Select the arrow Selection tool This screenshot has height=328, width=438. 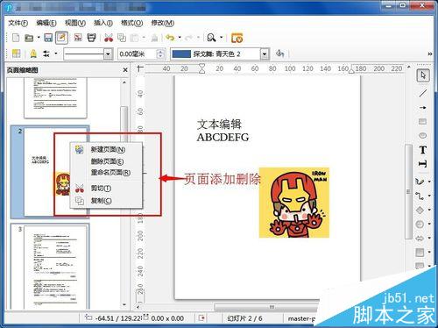pos(423,75)
